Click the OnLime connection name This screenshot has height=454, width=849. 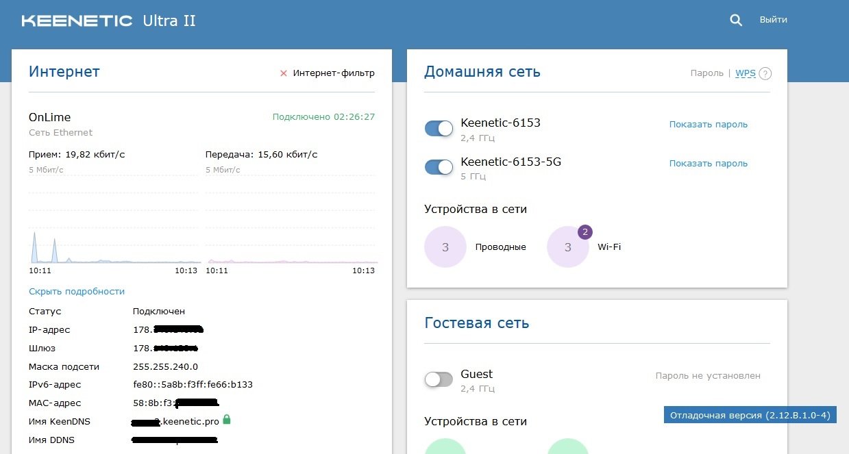[x=49, y=117]
